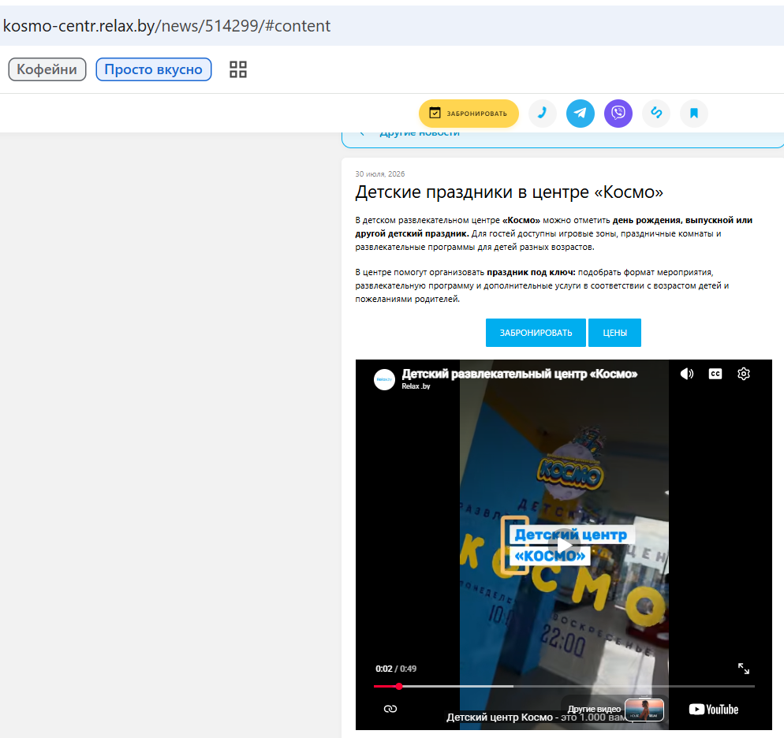The width and height of the screenshot is (784, 738).
Task: Seek on the video progress bar
Action: (564, 687)
